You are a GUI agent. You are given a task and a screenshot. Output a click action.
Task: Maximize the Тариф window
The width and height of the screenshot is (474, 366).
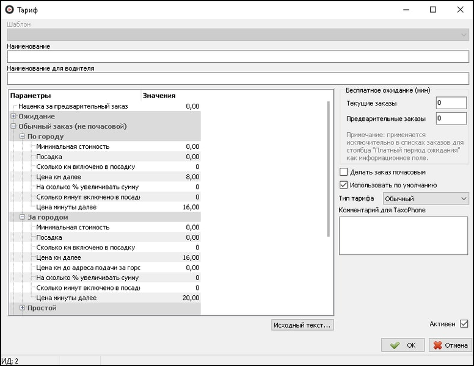tap(433, 10)
